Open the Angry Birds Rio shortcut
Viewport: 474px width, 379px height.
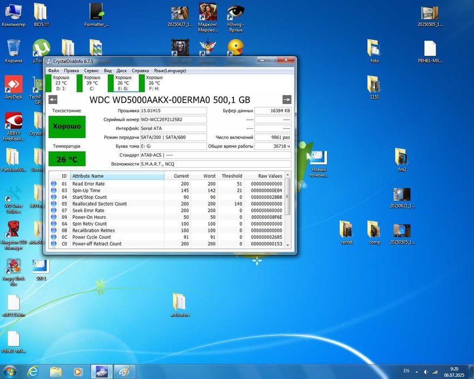(14, 272)
